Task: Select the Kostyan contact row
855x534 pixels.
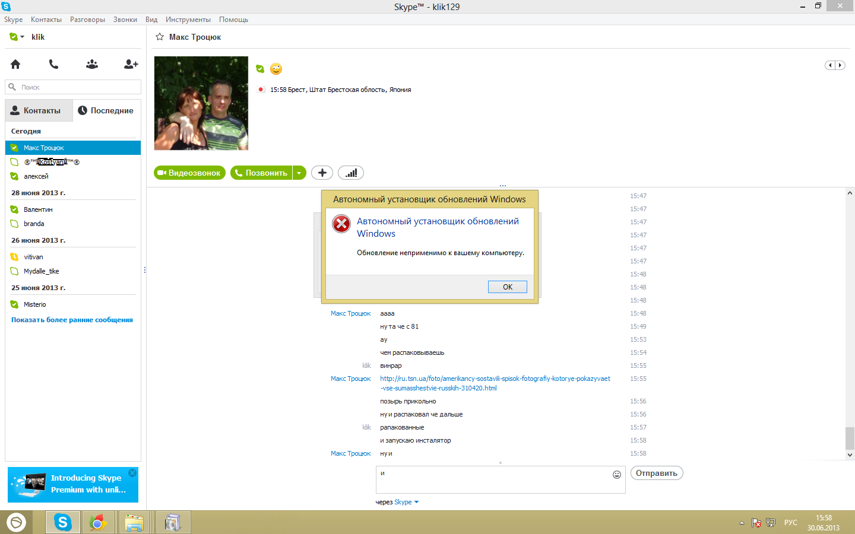Action: click(x=73, y=162)
